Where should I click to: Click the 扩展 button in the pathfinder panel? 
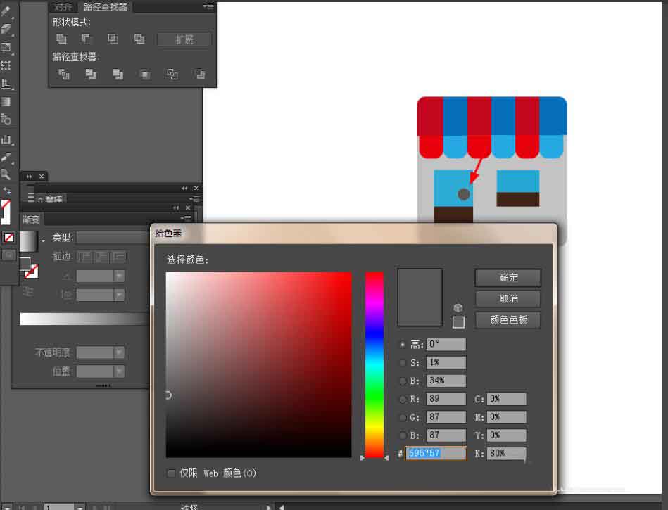[x=184, y=39]
